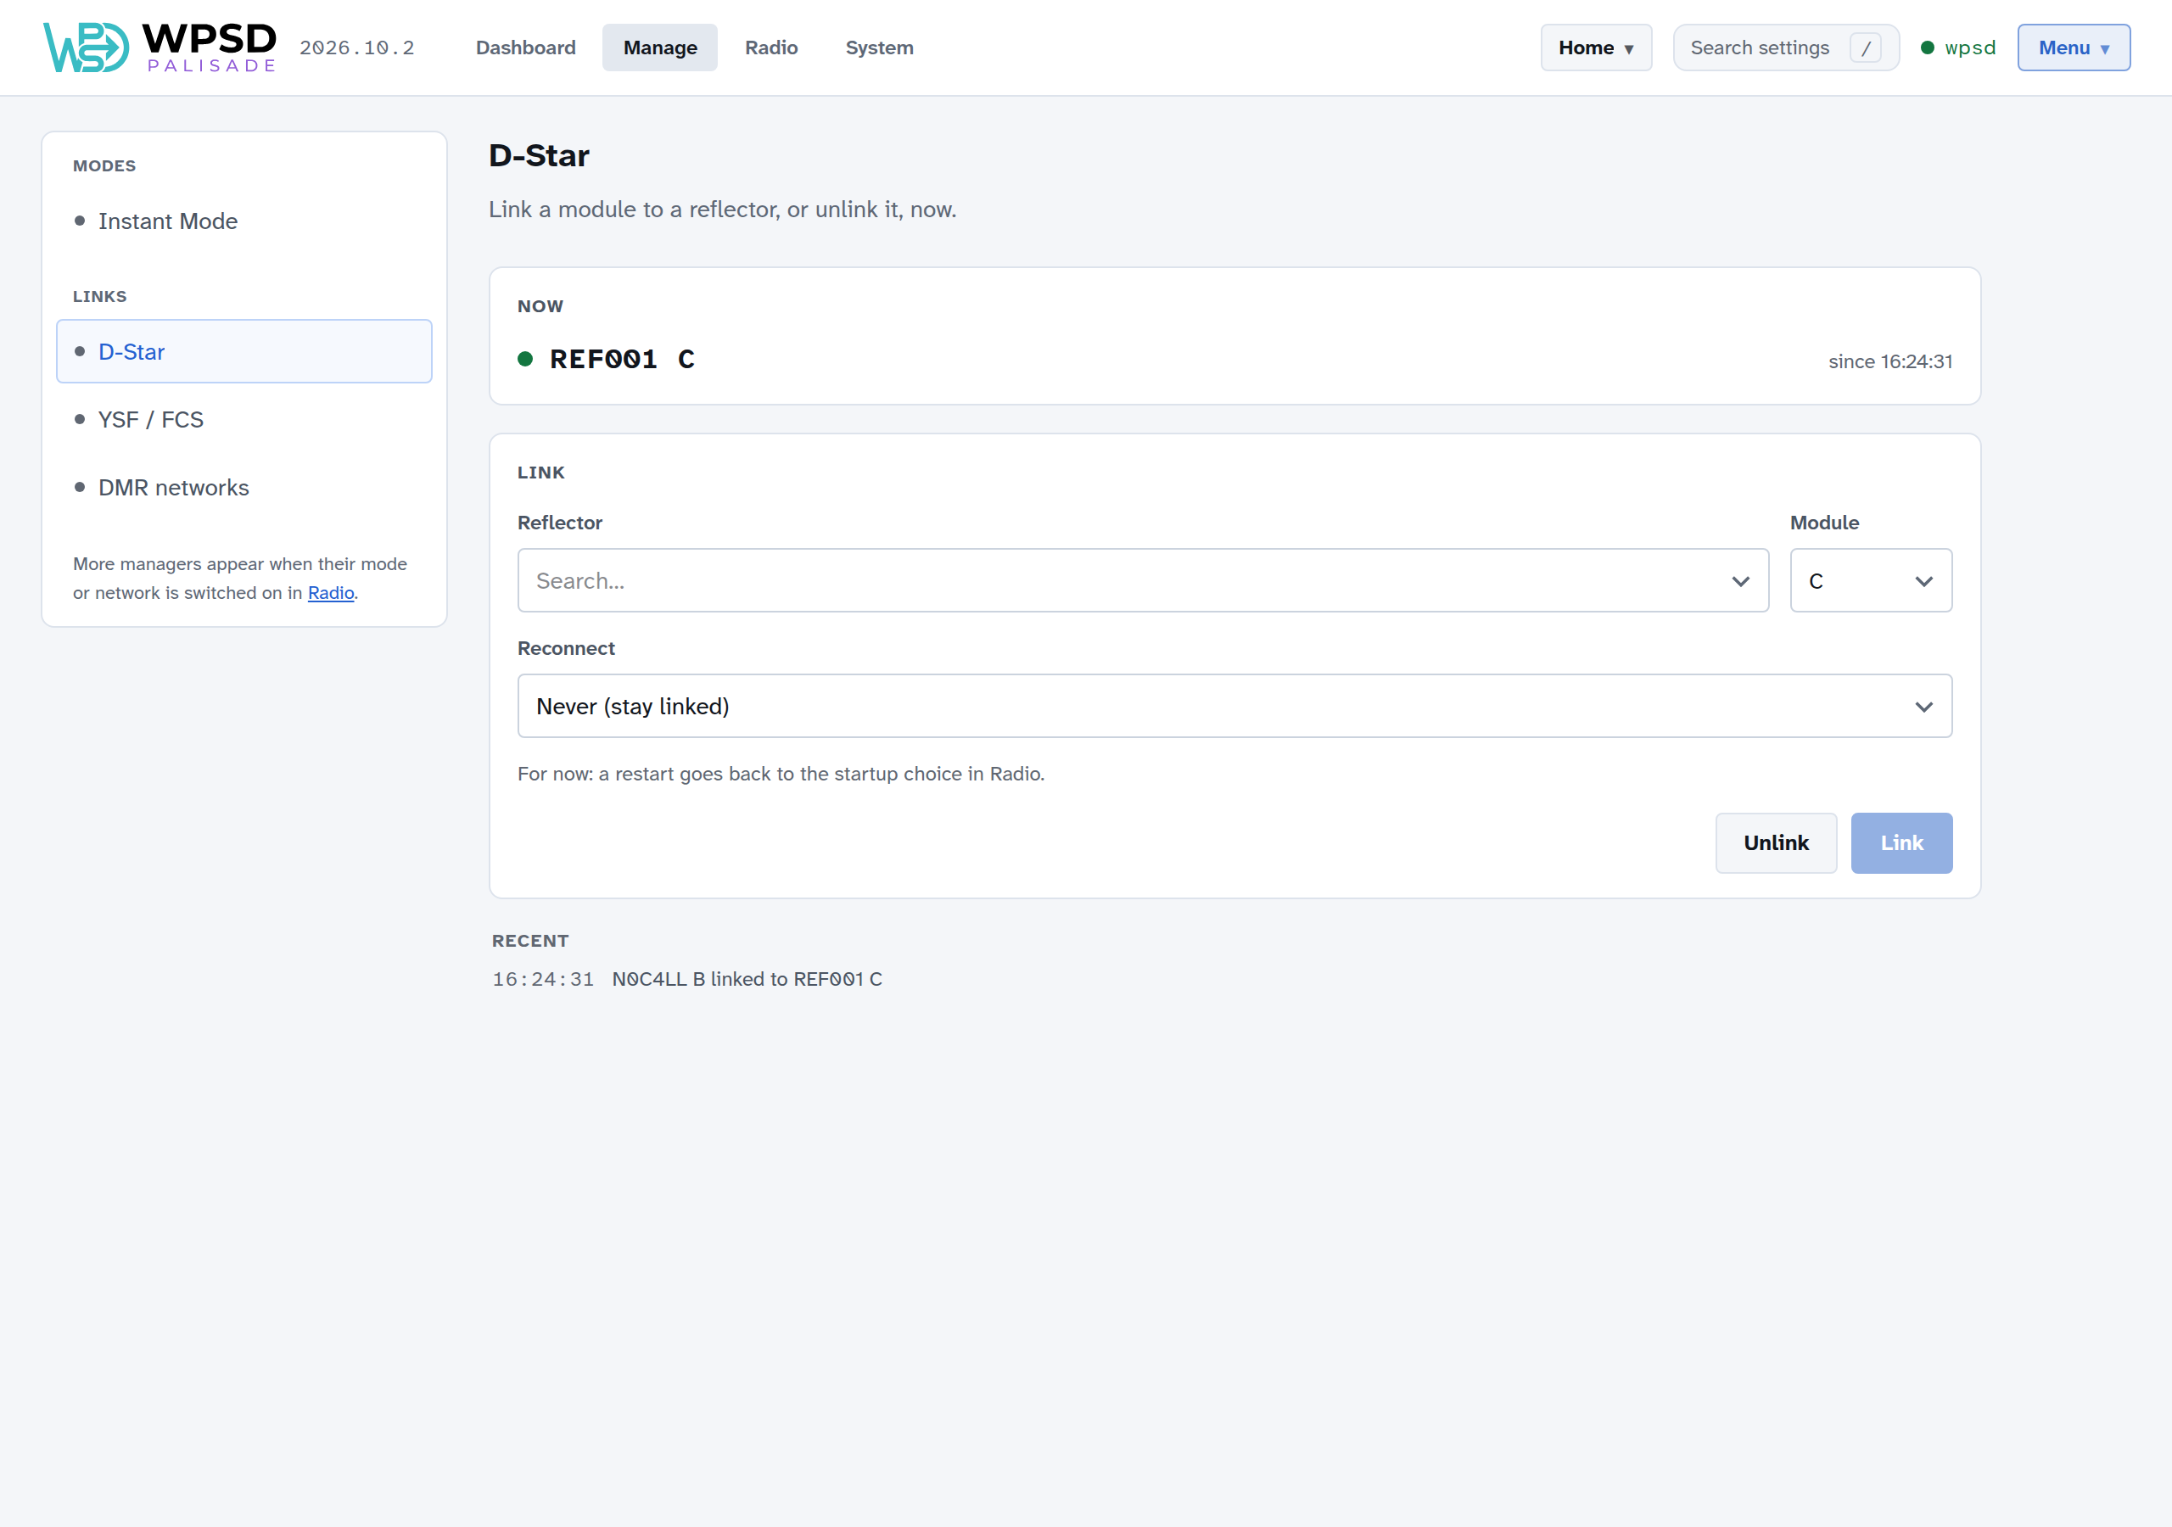This screenshot has width=2172, height=1527.
Task: Focus the Search settings field
Action: [1785, 48]
